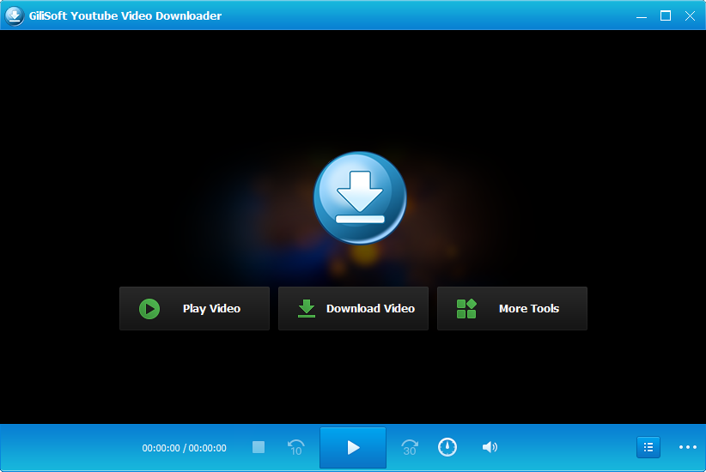Viewport: 706px width, 472px height.
Task: Maximize the GiliSoft window
Action: 666,15
